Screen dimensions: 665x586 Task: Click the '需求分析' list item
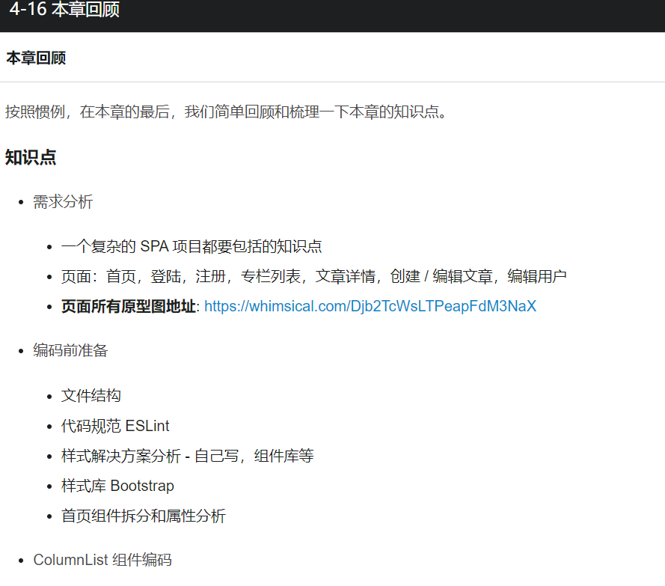coord(64,201)
